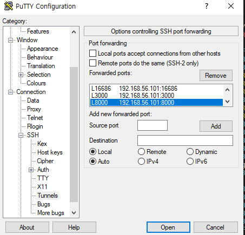Open the Auth category

(43, 170)
